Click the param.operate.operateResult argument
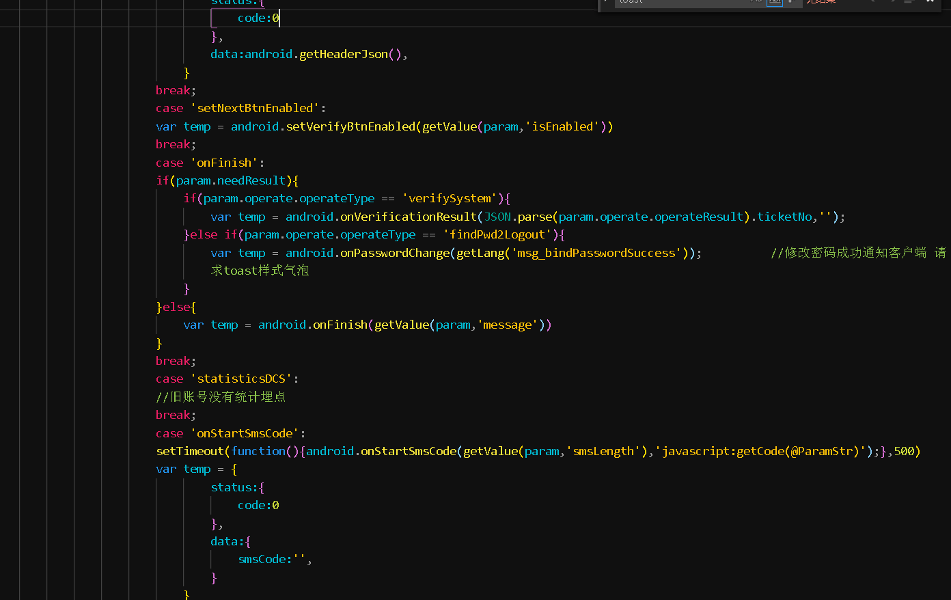The image size is (951, 600). pyautogui.click(x=651, y=217)
